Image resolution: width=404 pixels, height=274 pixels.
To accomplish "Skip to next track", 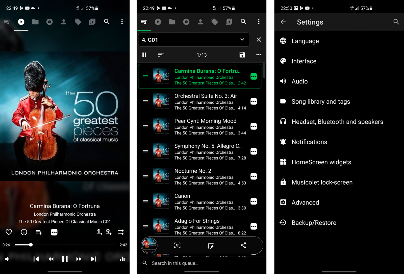I will tap(94, 259).
